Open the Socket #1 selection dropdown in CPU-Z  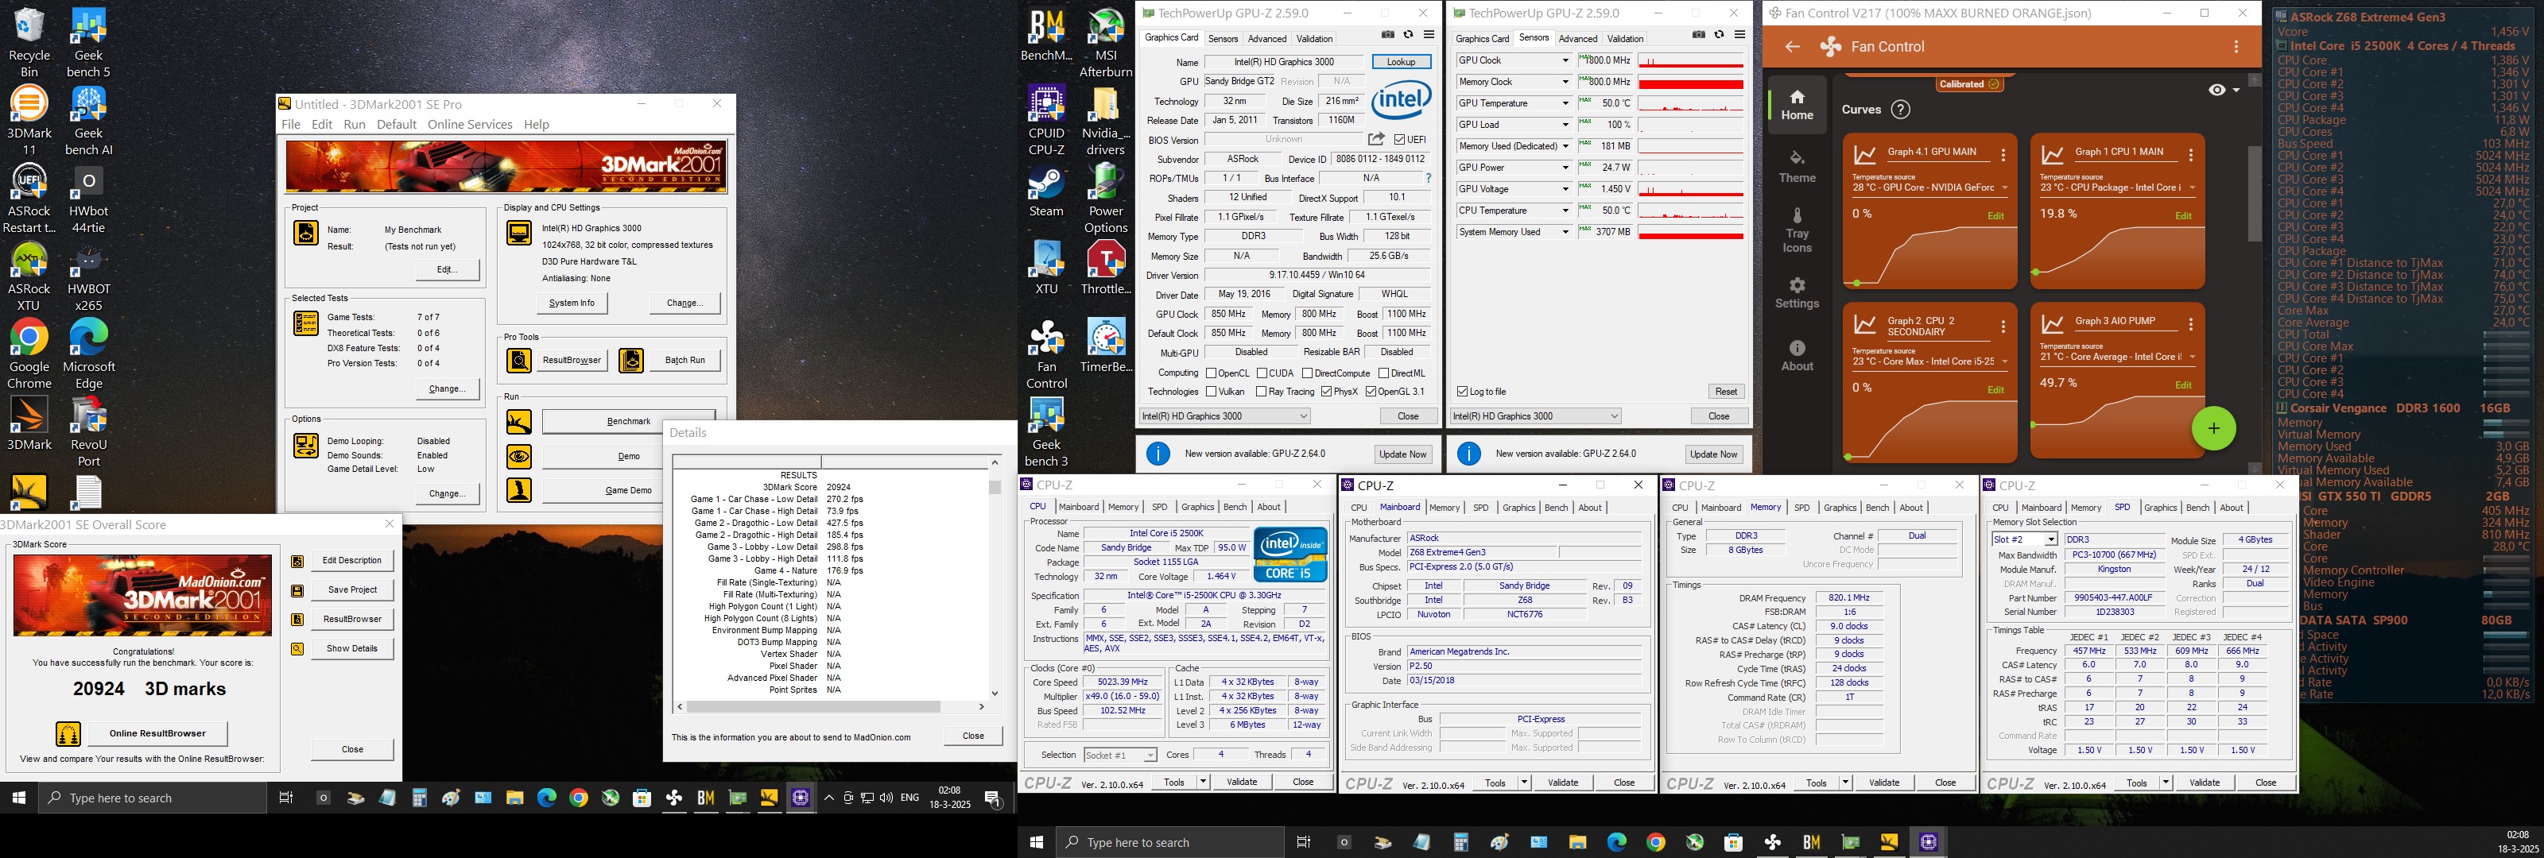(x=1119, y=756)
